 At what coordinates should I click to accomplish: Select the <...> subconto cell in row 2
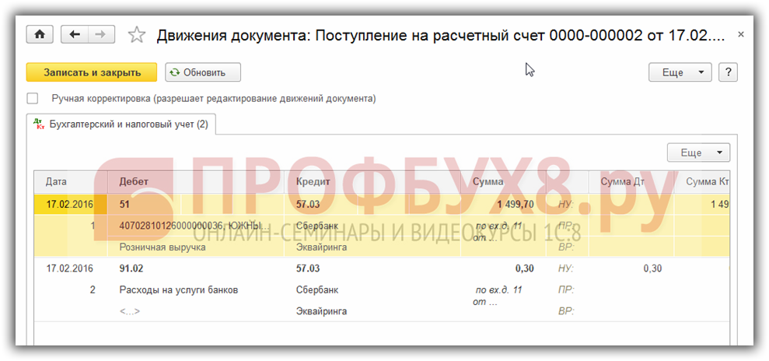click(x=130, y=311)
